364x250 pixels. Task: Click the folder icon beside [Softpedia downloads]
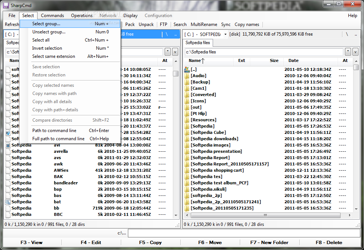187,139
